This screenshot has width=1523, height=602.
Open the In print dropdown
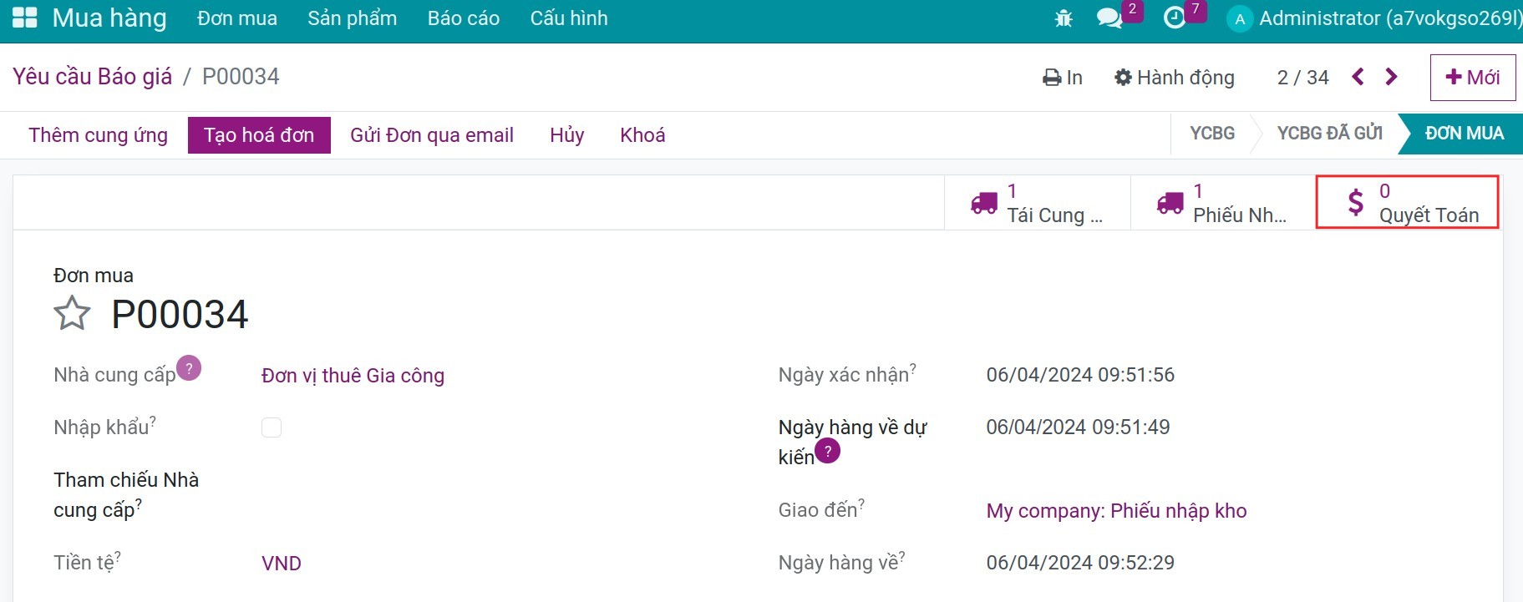pyautogui.click(x=1063, y=78)
